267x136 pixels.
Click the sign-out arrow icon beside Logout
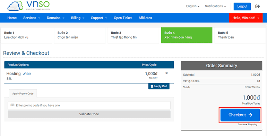(258, 7)
